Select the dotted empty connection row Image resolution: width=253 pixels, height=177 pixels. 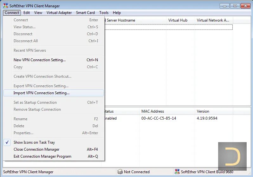tap(168, 27)
